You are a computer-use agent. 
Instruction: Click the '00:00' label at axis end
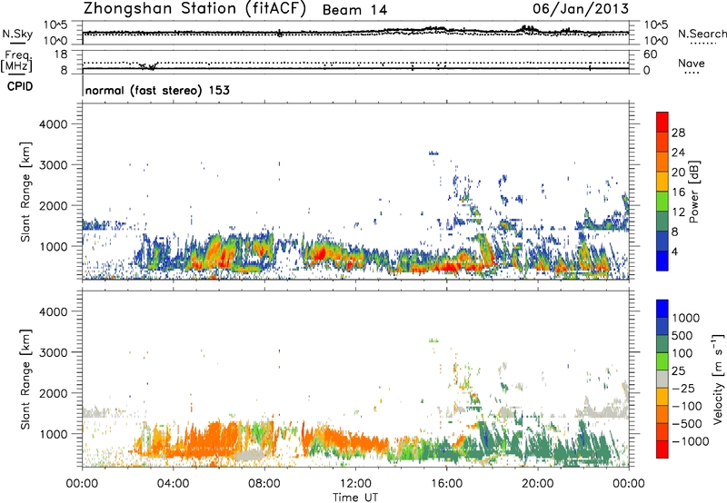629,484
